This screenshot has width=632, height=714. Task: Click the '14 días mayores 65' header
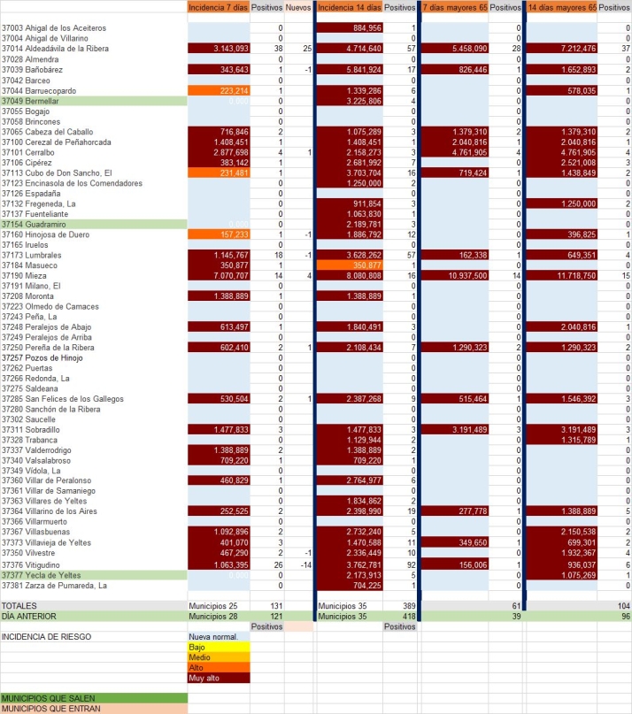point(561,7)
